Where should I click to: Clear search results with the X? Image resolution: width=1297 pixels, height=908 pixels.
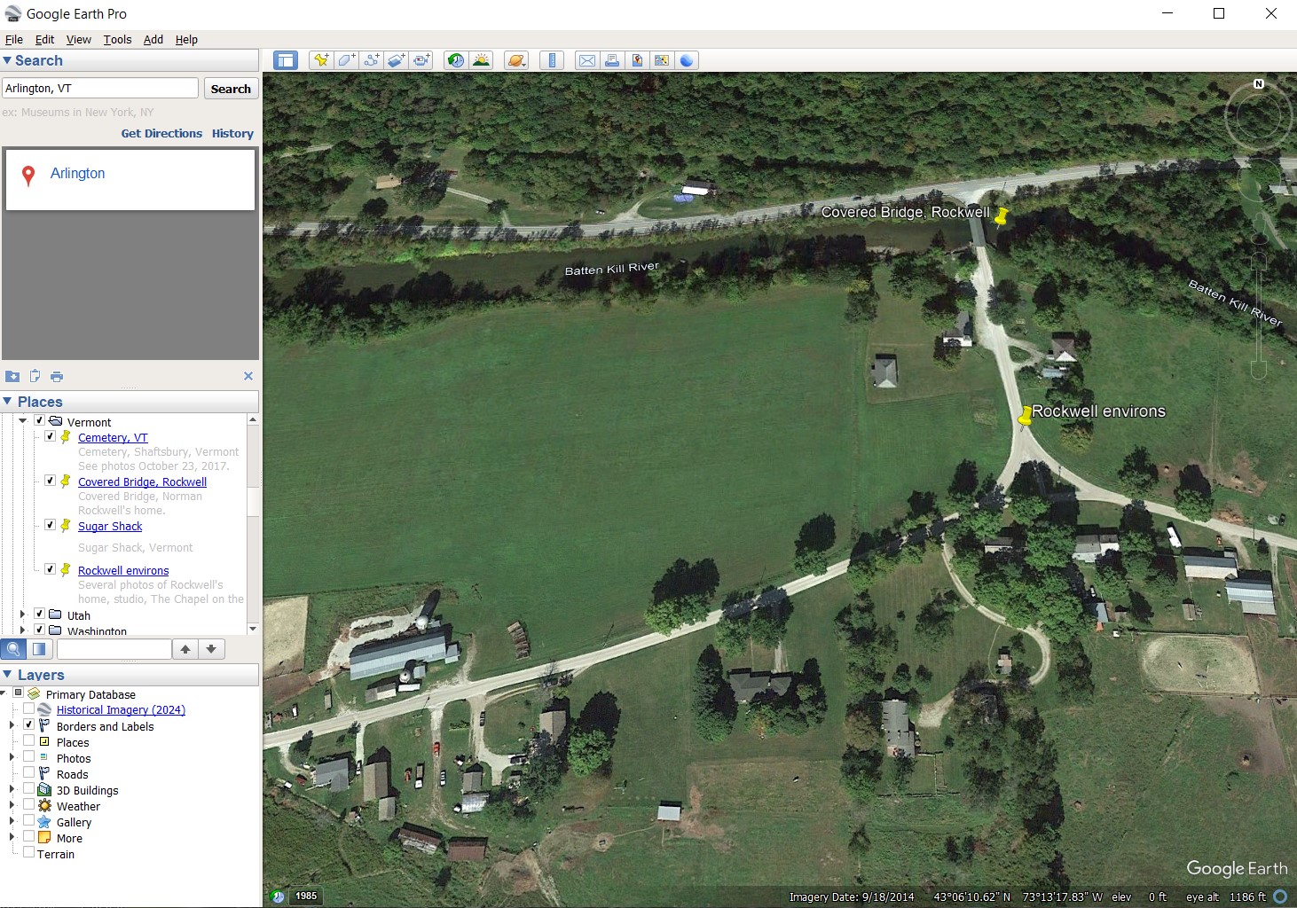click(x=248, y=376)
